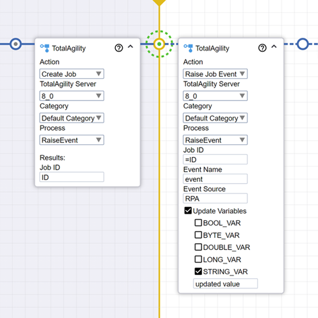The image size is (318, 318).
Task: Click the Event Source field with RPA
Action: [215, 199]
